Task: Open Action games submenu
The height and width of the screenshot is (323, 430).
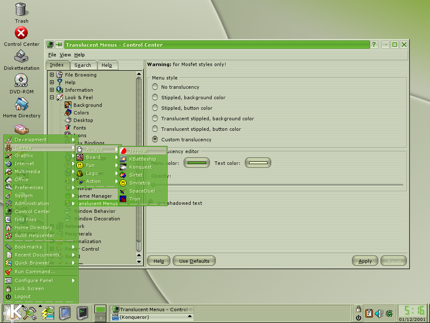Action: (97, 181)
